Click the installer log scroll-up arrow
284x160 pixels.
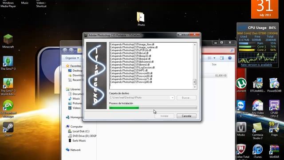(x=195, y=44)
